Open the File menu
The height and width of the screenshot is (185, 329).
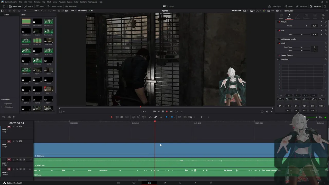(x=20, y=2)
